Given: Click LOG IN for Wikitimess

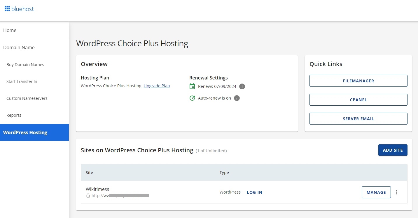Looking at the screenshot, I should [x=255, y=192].
